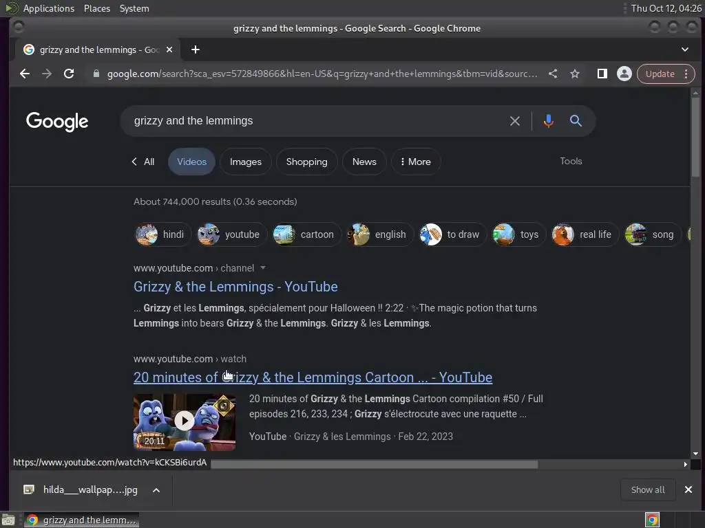Select the 'real life' suggestion chip

coord(584,234)
